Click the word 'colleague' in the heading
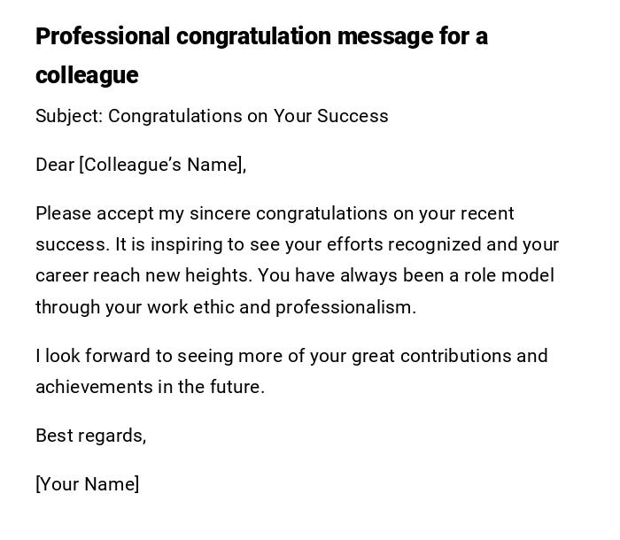 tap(87, 76)
